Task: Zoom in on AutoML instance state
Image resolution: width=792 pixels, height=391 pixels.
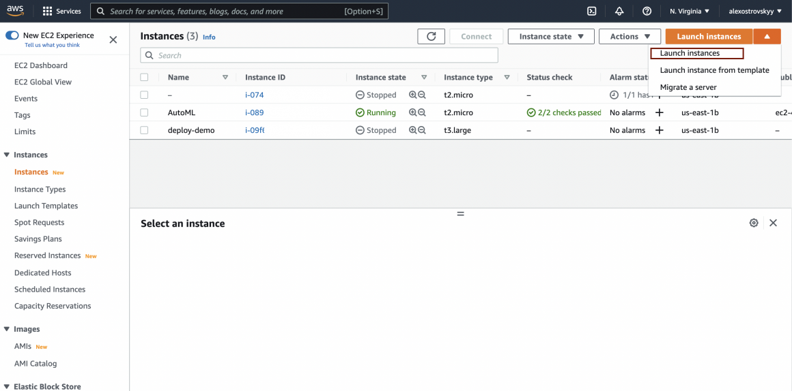Action: coord(412,113)
